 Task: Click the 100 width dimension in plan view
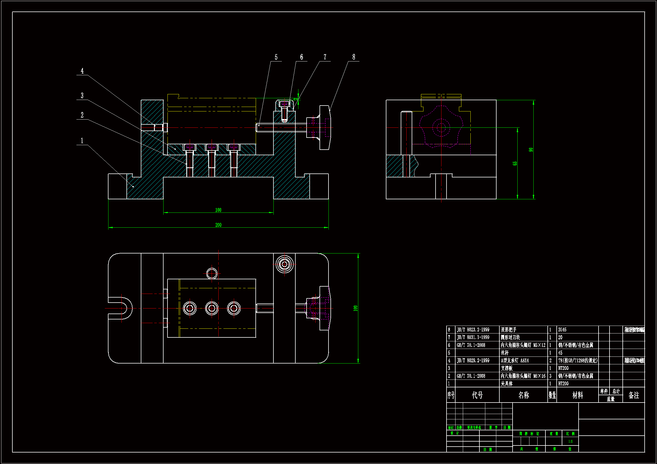pos(355,308)
